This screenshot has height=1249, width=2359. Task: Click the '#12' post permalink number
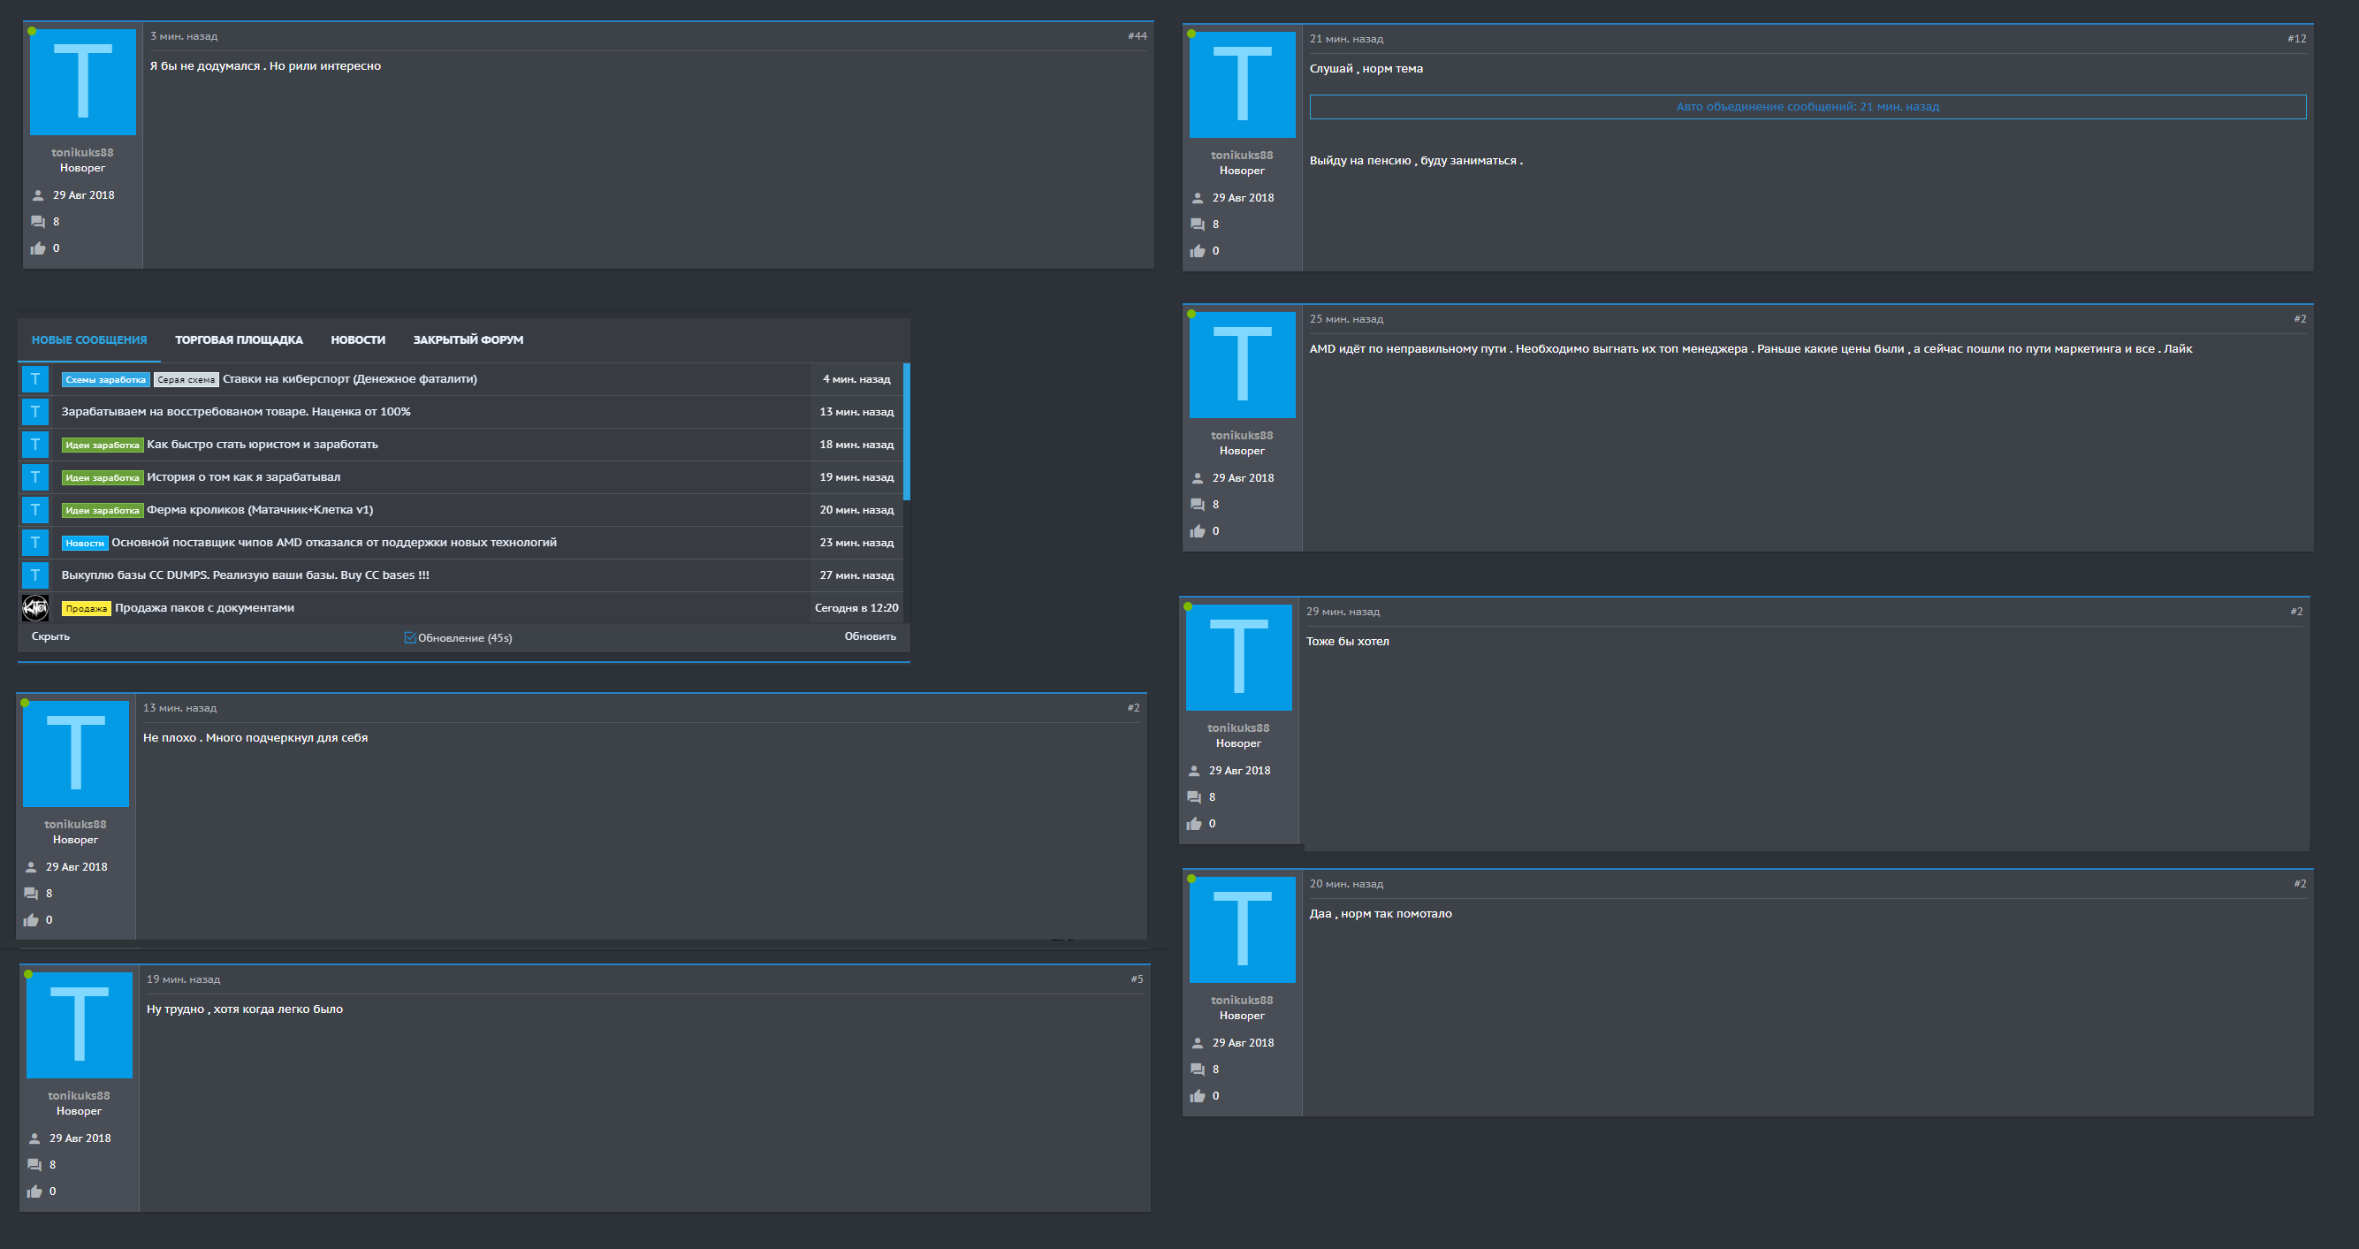2296,39
